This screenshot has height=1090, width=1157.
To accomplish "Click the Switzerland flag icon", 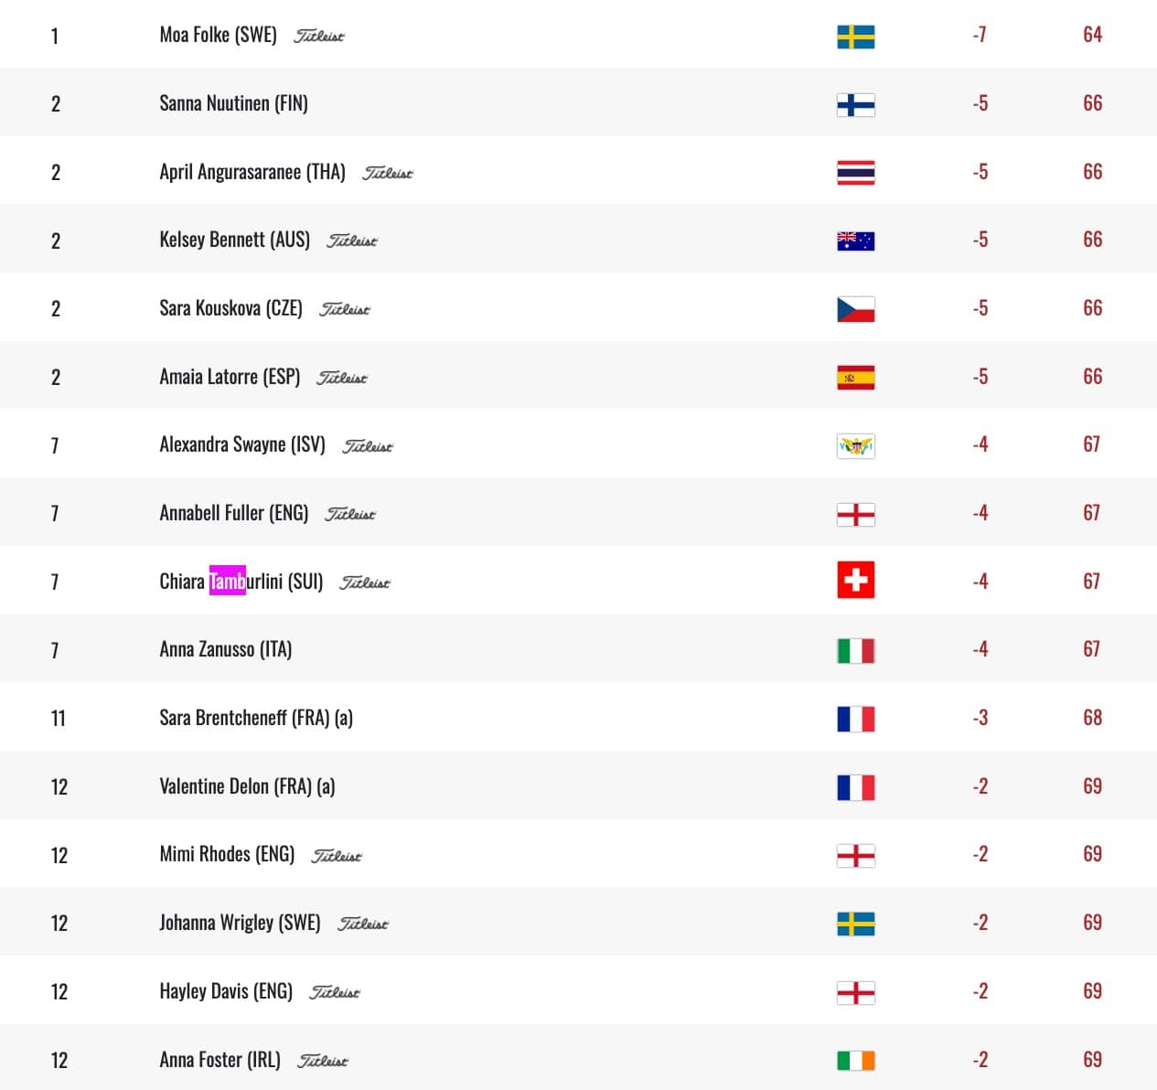I will point(855,580).
